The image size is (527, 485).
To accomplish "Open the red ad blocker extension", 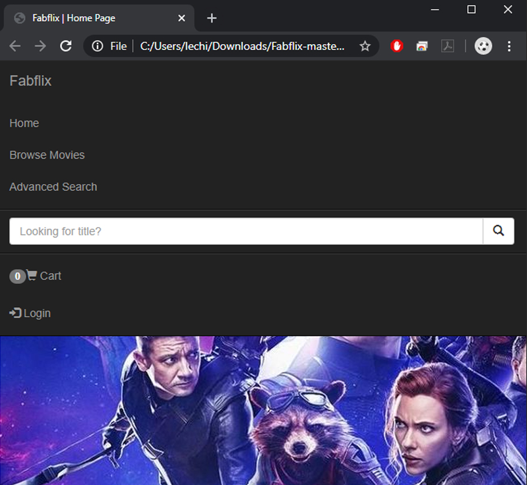I will point(397,46).
